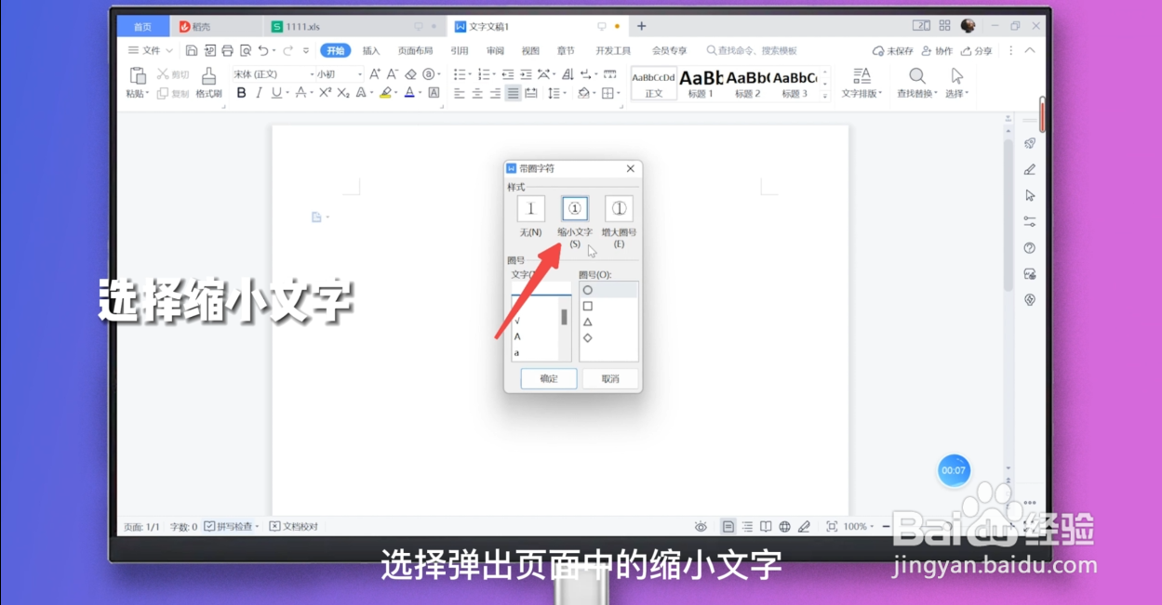
Task: Toggle the spell check (拼写检查) checkbox
Action: click(x=209, y=527)
